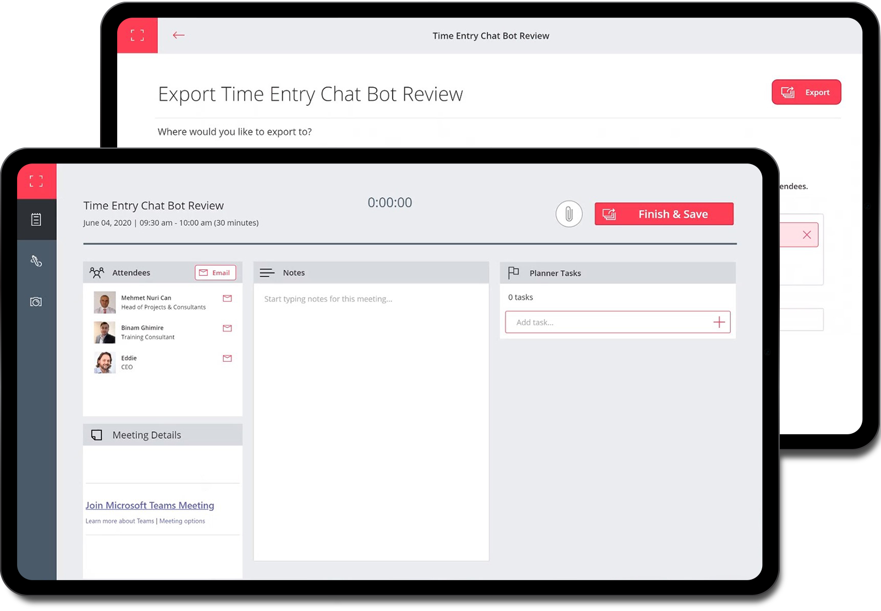Click in the meeting notes text area
881x611 pixels.
click(371, 385)
